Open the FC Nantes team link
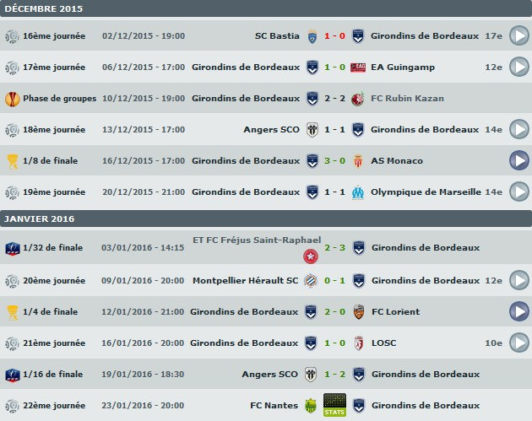532x421 pixels. pyautogui.click(x=269, y=405)
